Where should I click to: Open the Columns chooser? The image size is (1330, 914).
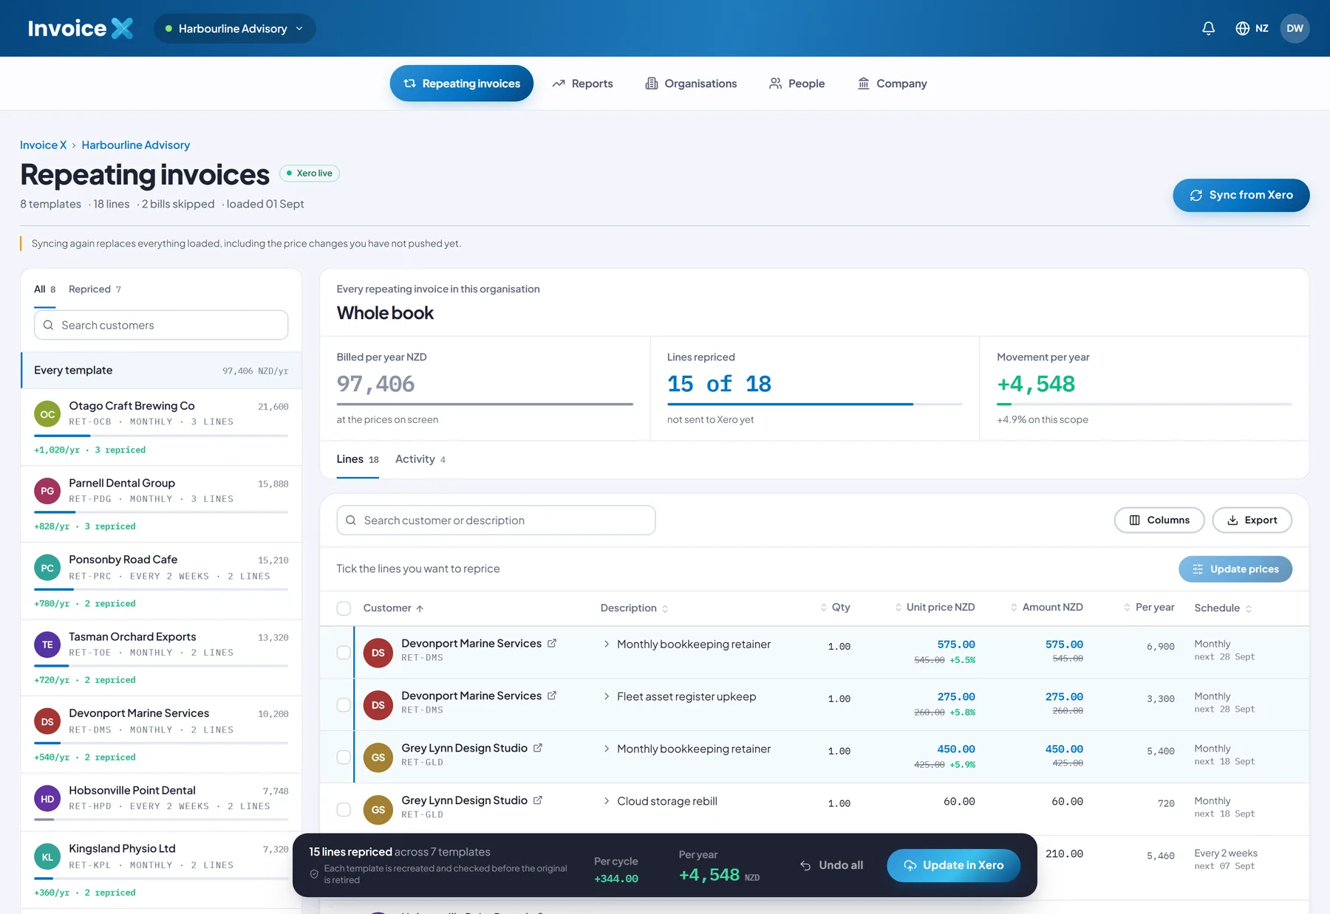tap(1159, 520)
